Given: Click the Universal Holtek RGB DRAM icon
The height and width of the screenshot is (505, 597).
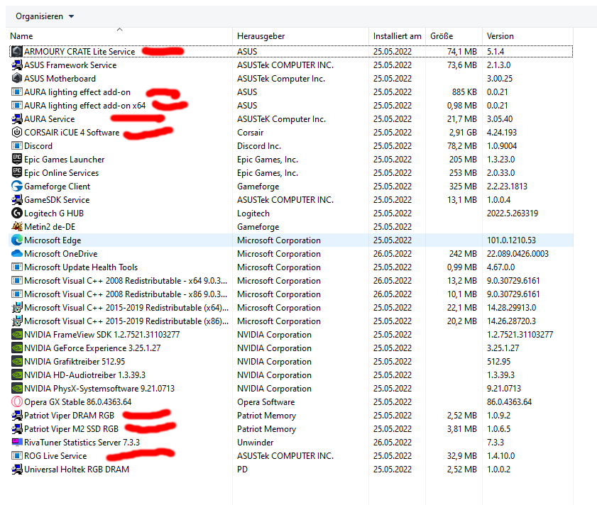Looking at the screenshot, I should (x=17, y=470).
